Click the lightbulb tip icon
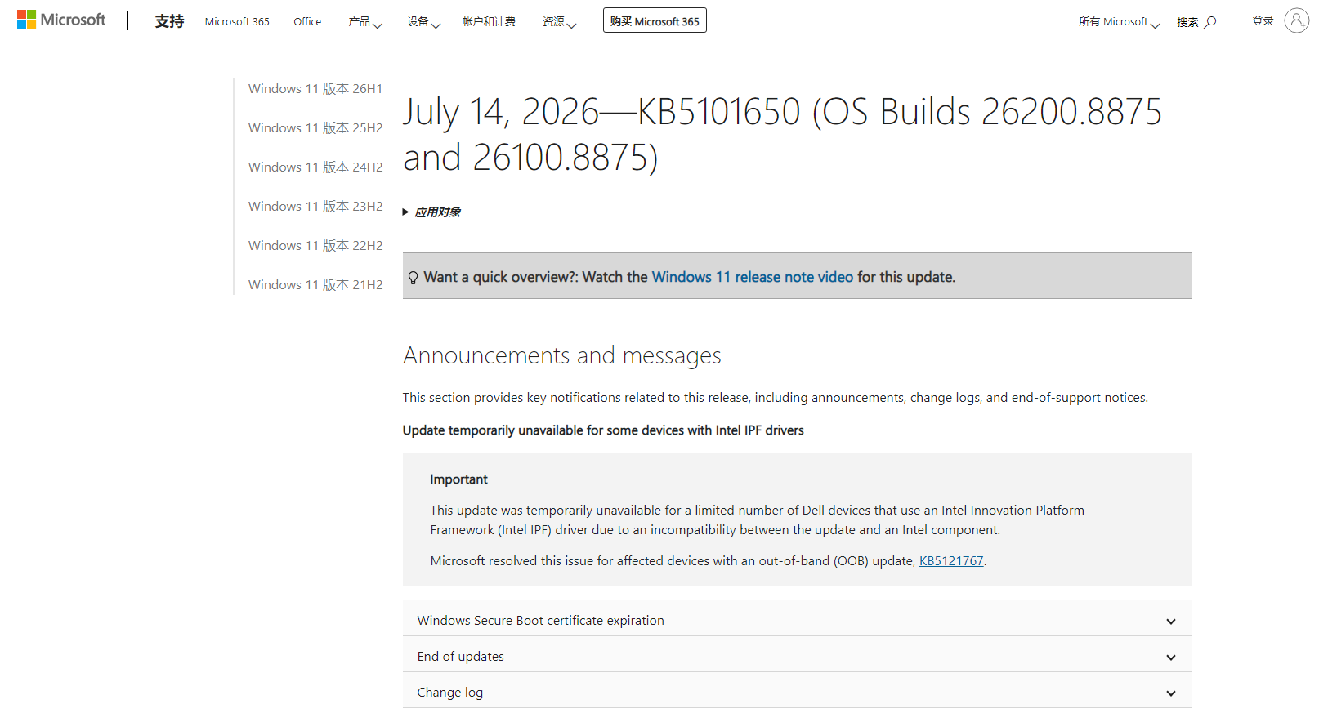 [x=414, y=278]
